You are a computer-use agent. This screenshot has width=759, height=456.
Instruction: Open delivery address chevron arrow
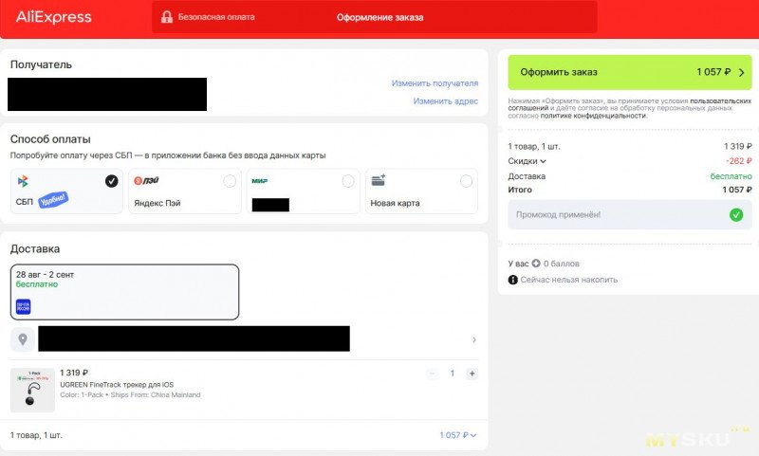(x=473, y=339)
